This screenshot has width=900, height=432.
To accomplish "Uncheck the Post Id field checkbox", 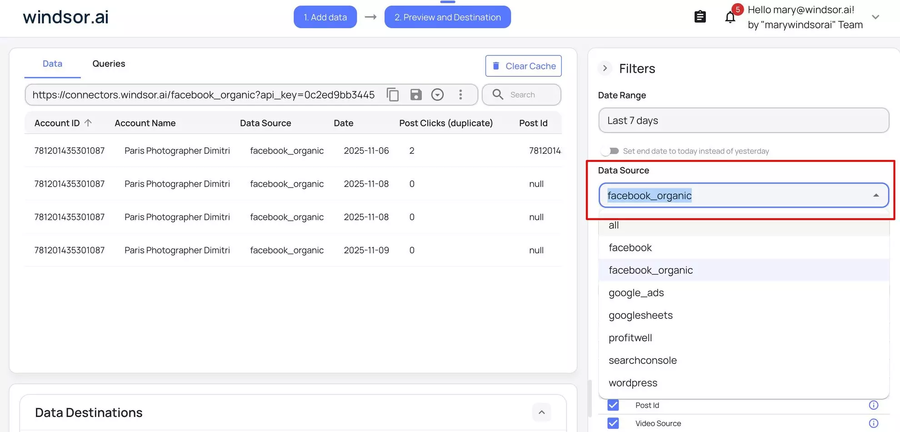I will pyautogui.click(x=613, y=405).
